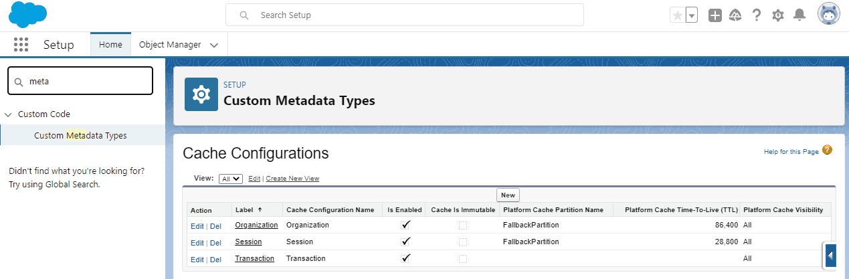The width and height of the screenshot is (849, 279).
Task: Click the Platform Cache Partition Name header
Action: pyautogui.click(x=553, y=210)
